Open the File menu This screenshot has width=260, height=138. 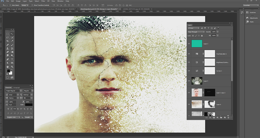tap(8, 1)
